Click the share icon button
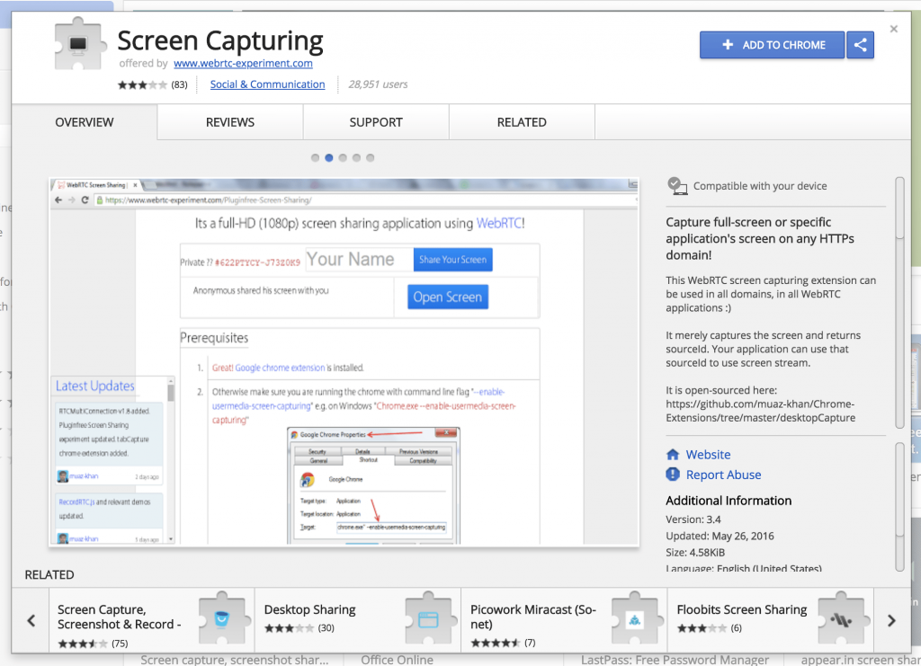Screen dimensions: 921x666 (x=860, y=45)
